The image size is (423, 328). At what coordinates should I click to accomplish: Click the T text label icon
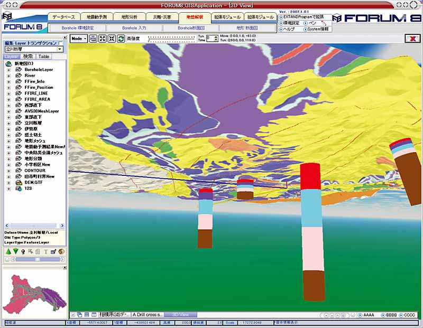point(45,251)
